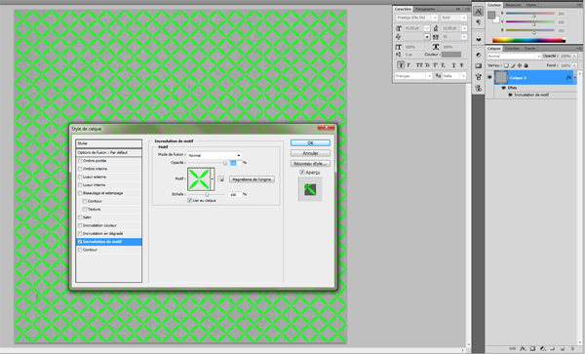Screen dimensions: 585x354
Task: Click the new adjustment layer icon at panel bottom
Action: tap(543, 349)
